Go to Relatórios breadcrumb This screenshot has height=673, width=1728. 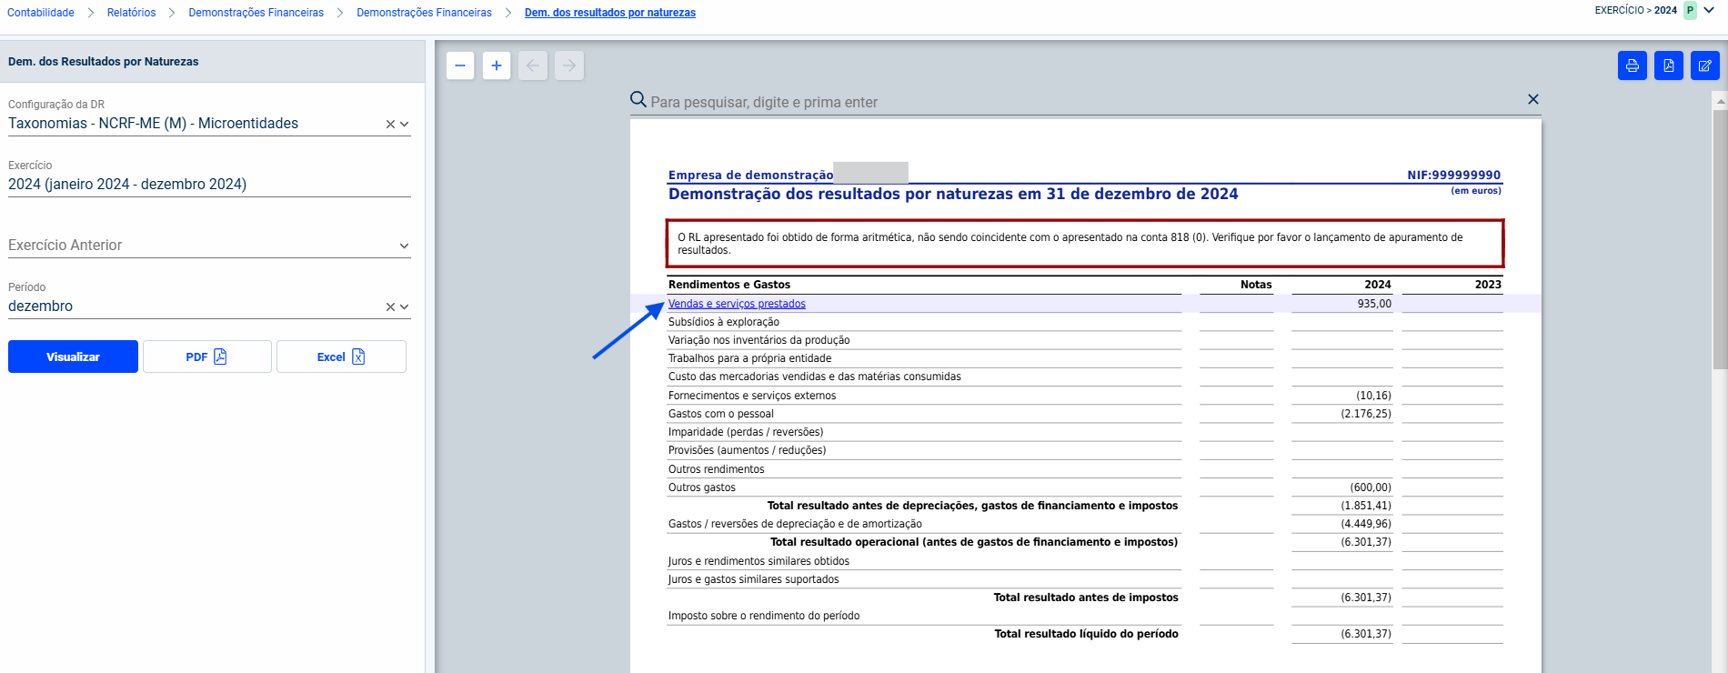coord(131,13)
